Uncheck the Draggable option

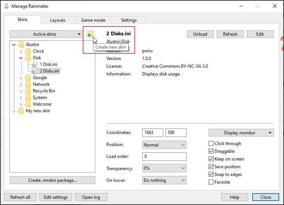click(211, 151)
